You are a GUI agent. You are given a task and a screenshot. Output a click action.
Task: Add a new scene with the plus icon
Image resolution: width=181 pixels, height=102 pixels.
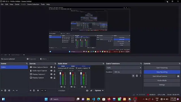click(2, 91)
